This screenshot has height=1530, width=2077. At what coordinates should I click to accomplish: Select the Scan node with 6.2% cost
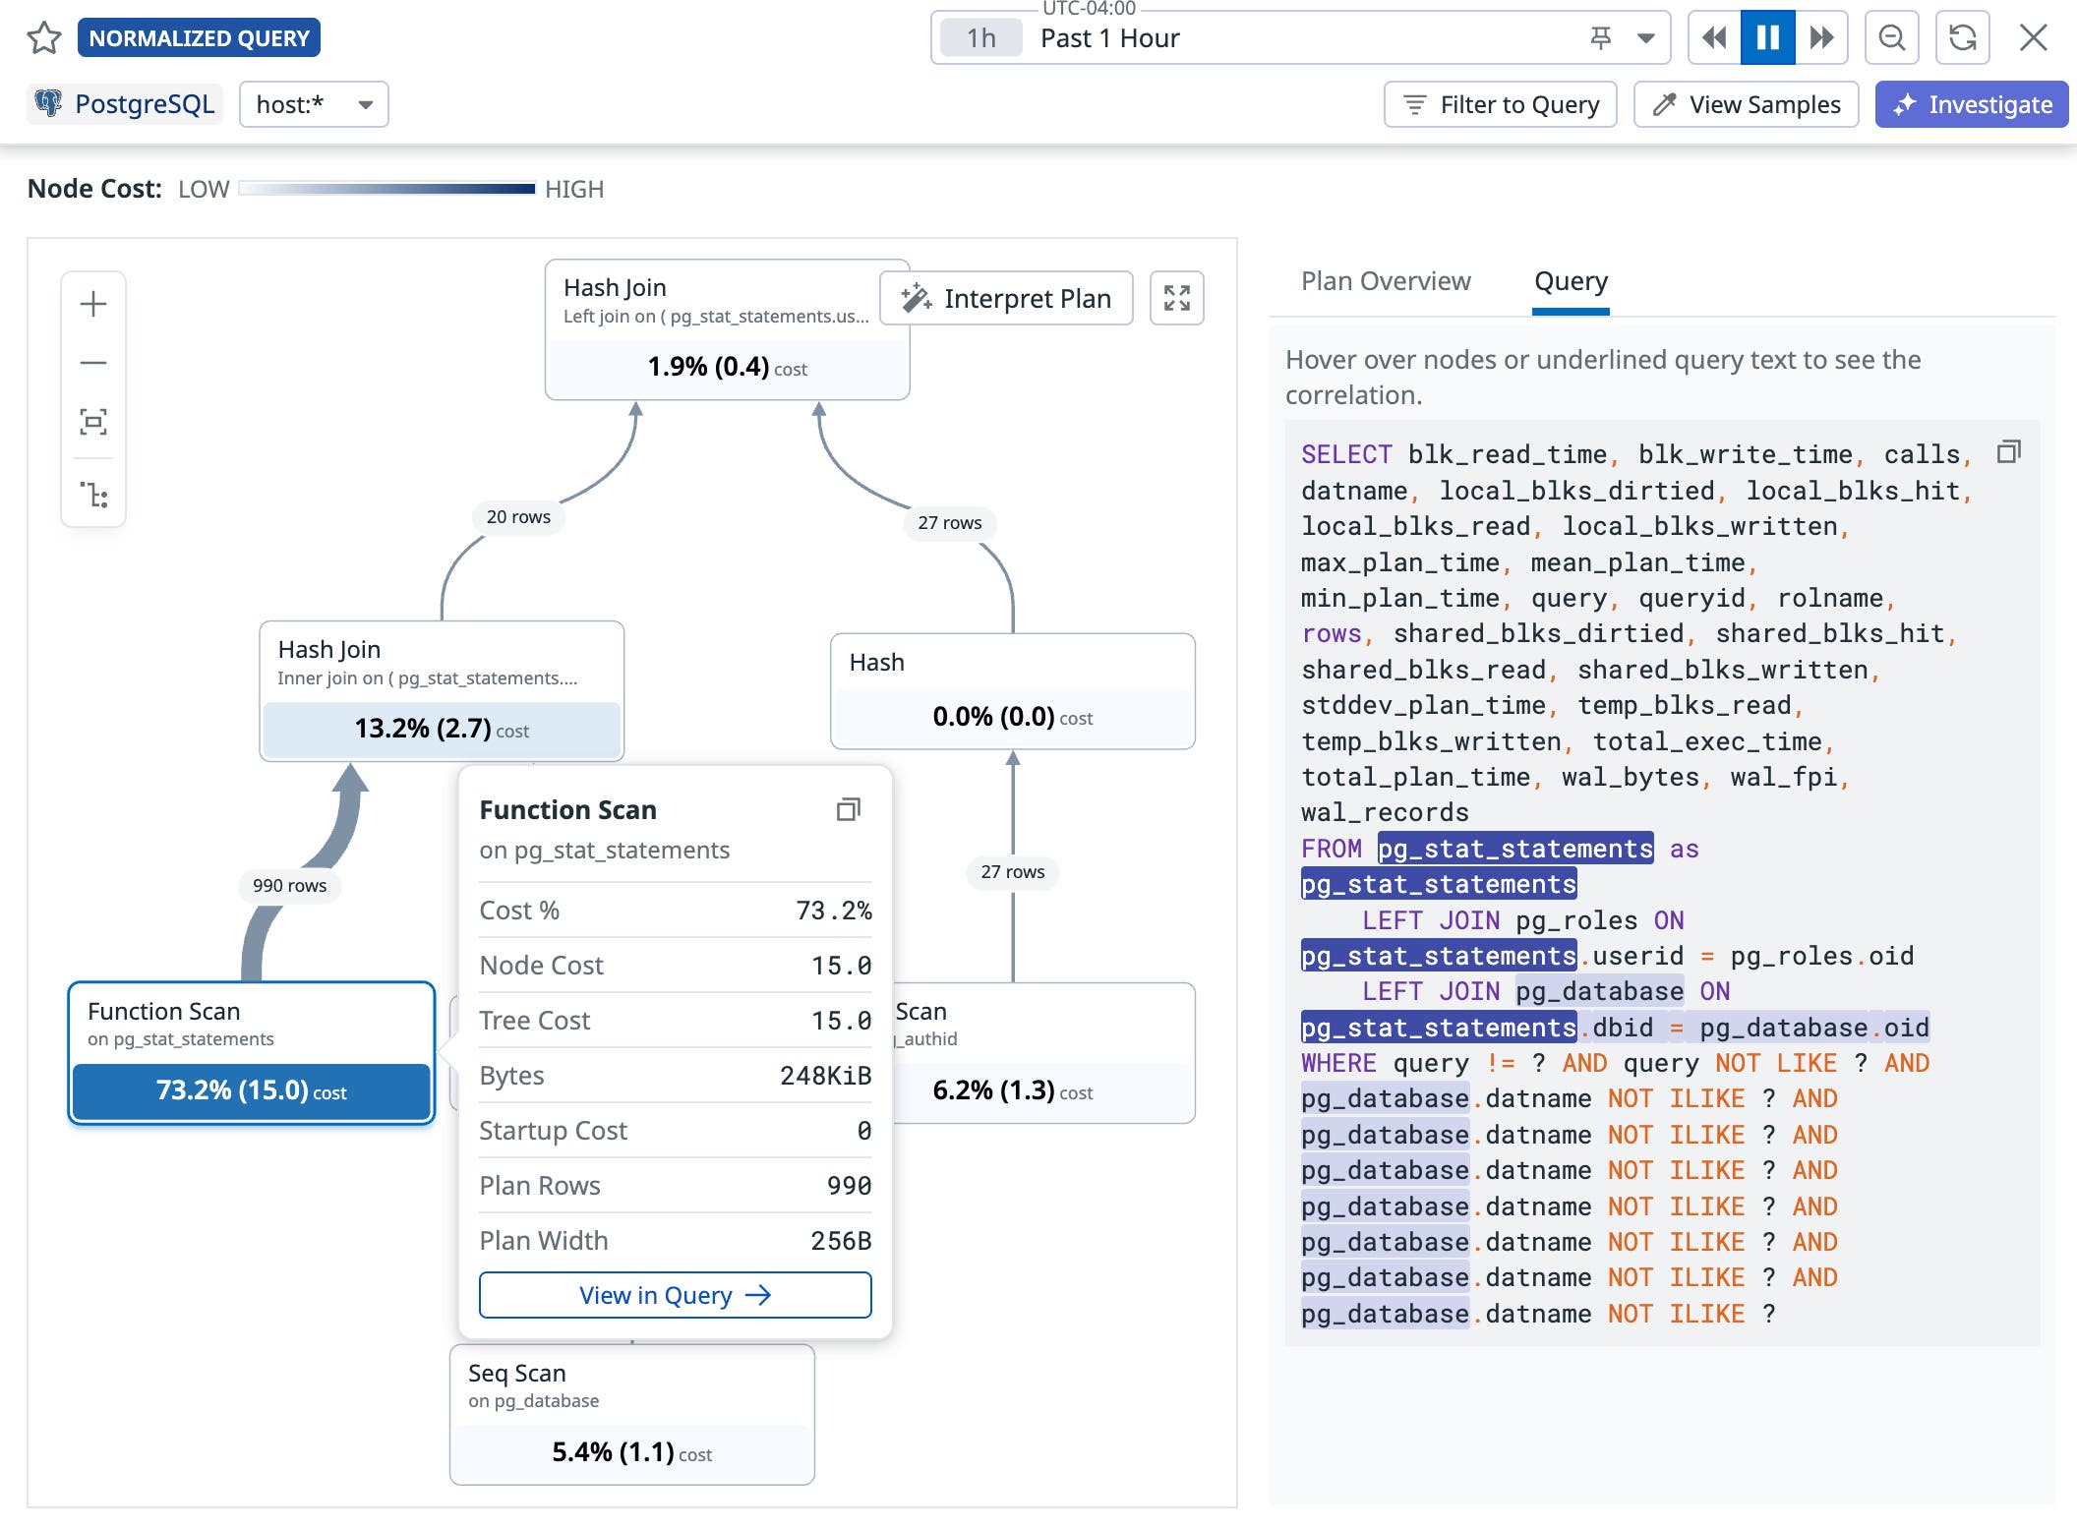tap(1043, 1053)
